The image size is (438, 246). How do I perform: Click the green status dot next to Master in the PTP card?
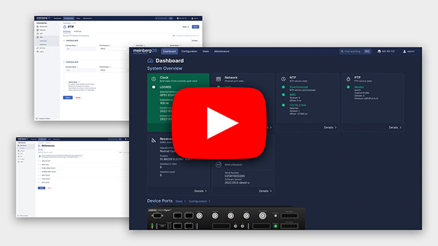pos(348,87)
